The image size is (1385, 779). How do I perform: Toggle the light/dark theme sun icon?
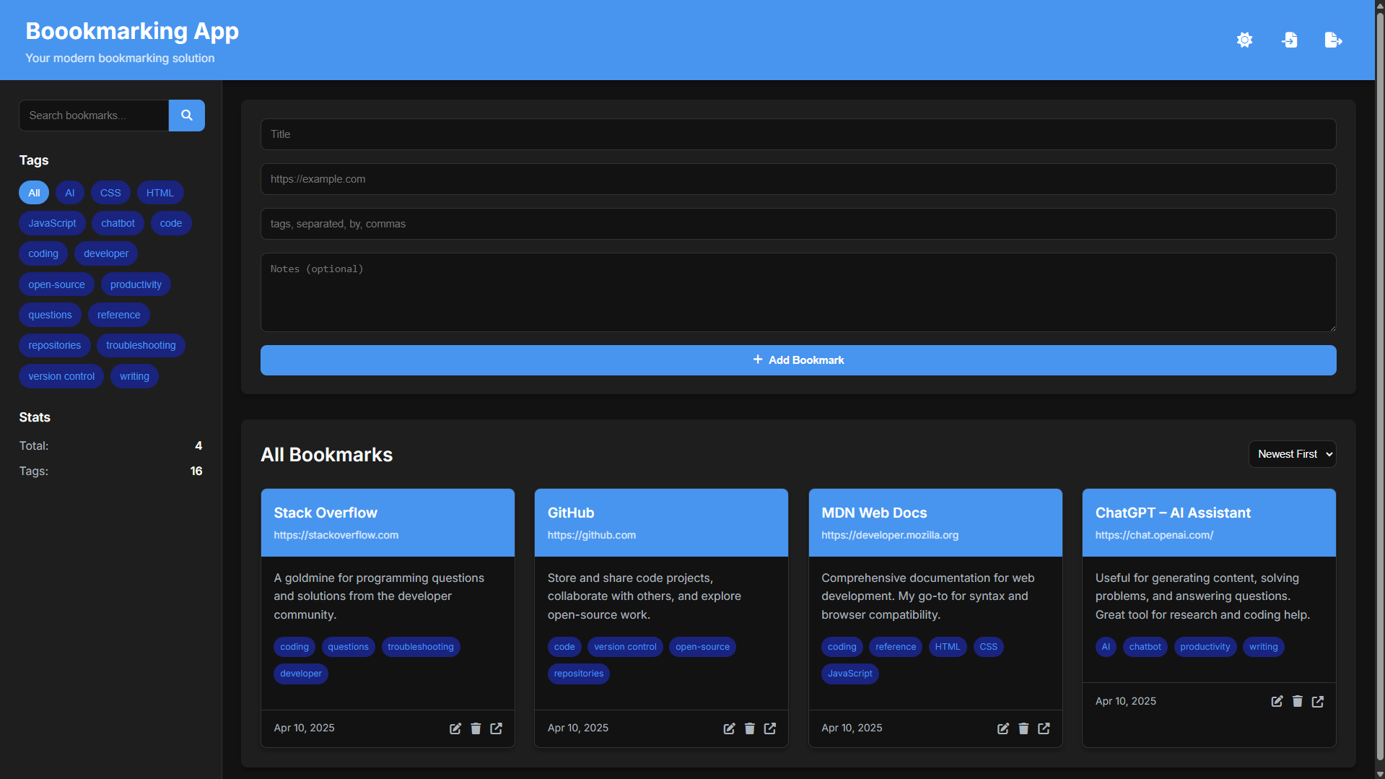click(x=1244, y=40)
